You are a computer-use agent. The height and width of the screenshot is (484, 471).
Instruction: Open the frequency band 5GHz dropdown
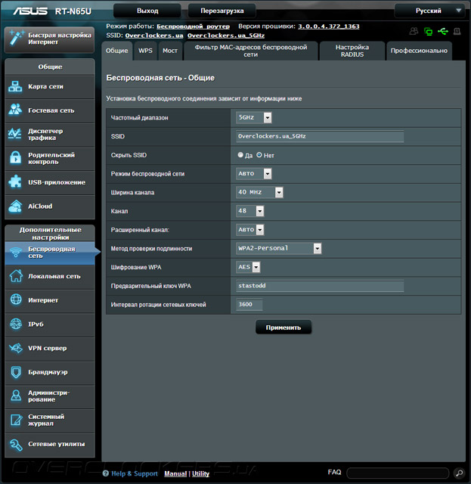point(254,117)
